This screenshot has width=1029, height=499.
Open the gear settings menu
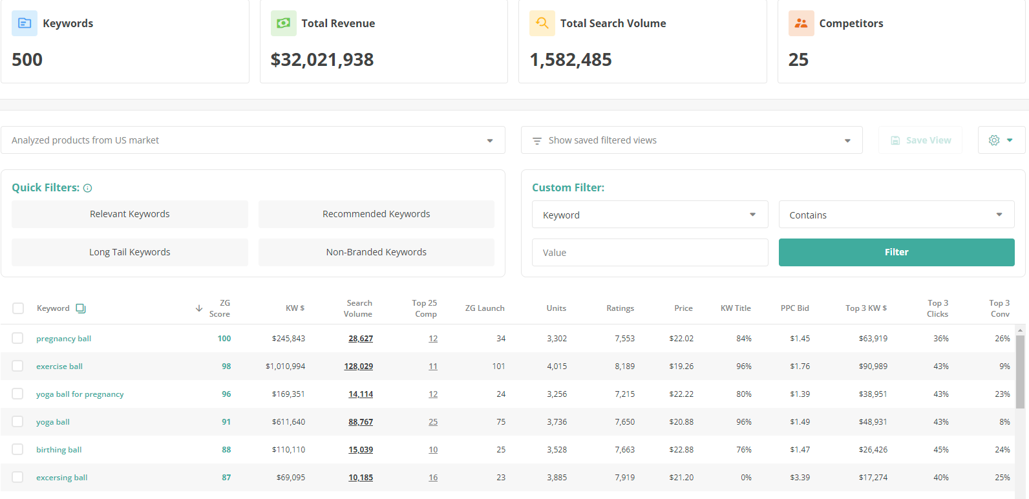[x=1001, y=140]
